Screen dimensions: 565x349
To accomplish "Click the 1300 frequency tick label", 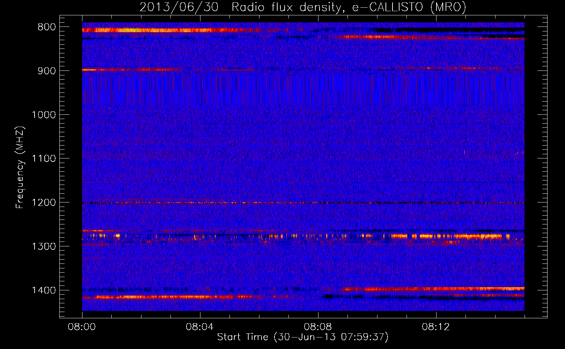I will pyautogui.click(x=44, y=246).
